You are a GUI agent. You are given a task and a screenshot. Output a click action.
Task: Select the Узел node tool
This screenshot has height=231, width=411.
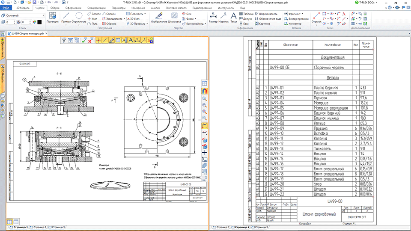92,18
